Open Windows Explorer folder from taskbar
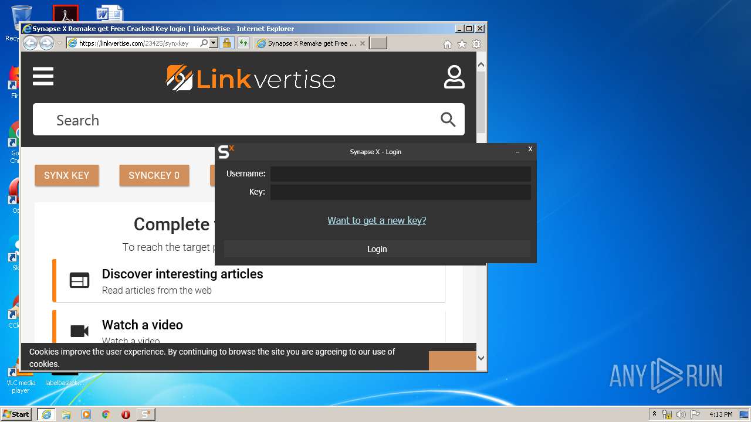Viewport: 751px width, 422px height. point(66,414)
